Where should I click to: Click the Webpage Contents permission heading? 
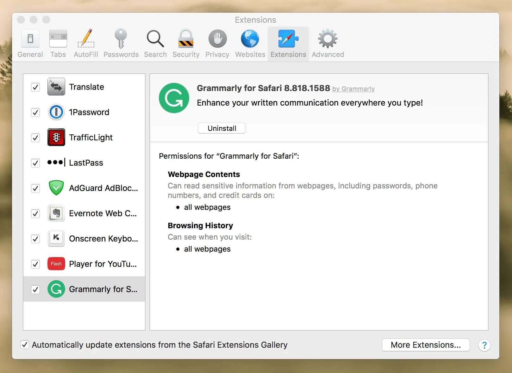[204, 174]
